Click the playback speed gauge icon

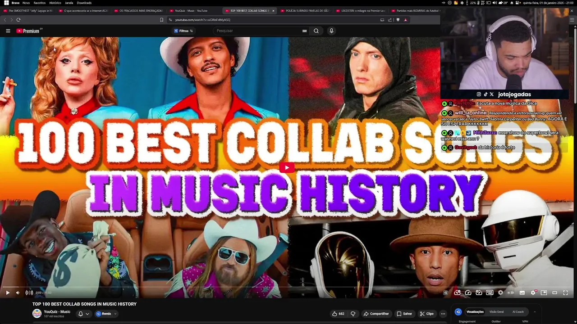pyautogui.click(x=468, y=292)
